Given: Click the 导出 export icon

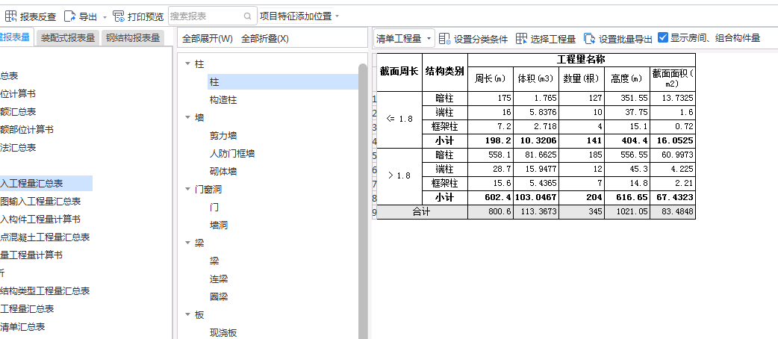Looking at the screenshot, I should (70, 16).
